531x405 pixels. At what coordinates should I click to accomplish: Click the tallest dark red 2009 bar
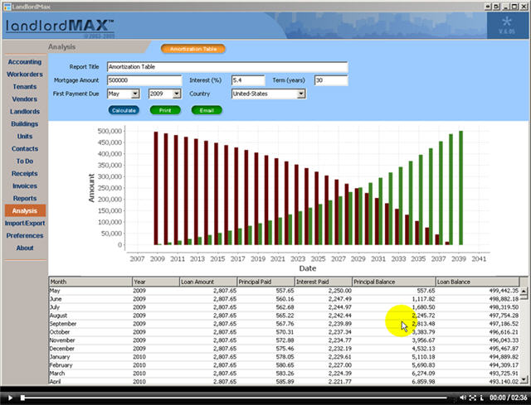click(x=156, y=188)
